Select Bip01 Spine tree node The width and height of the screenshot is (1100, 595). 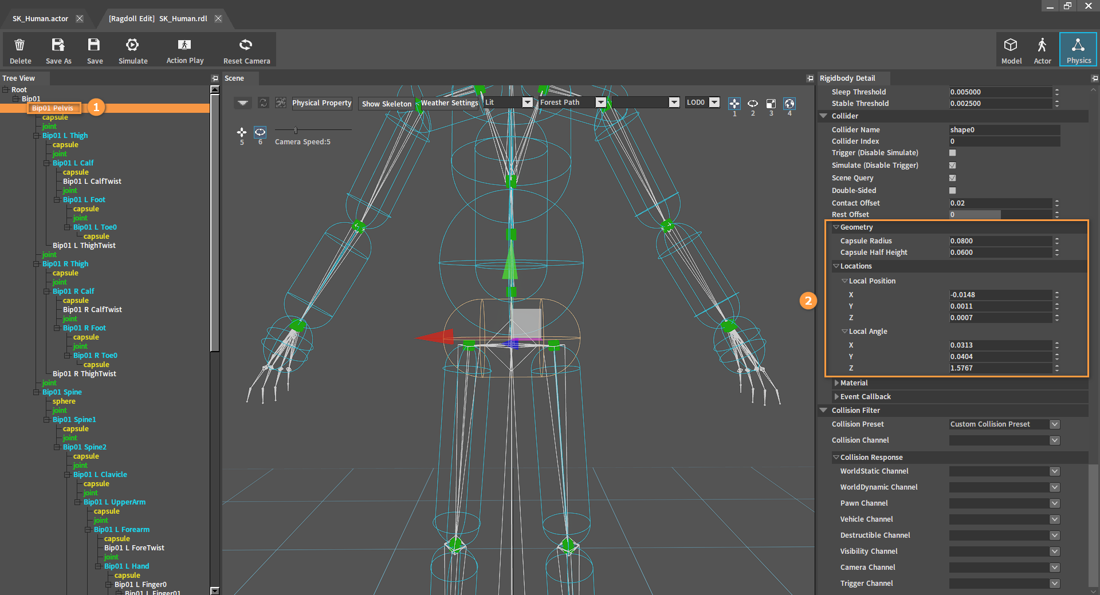click(62, 392)
